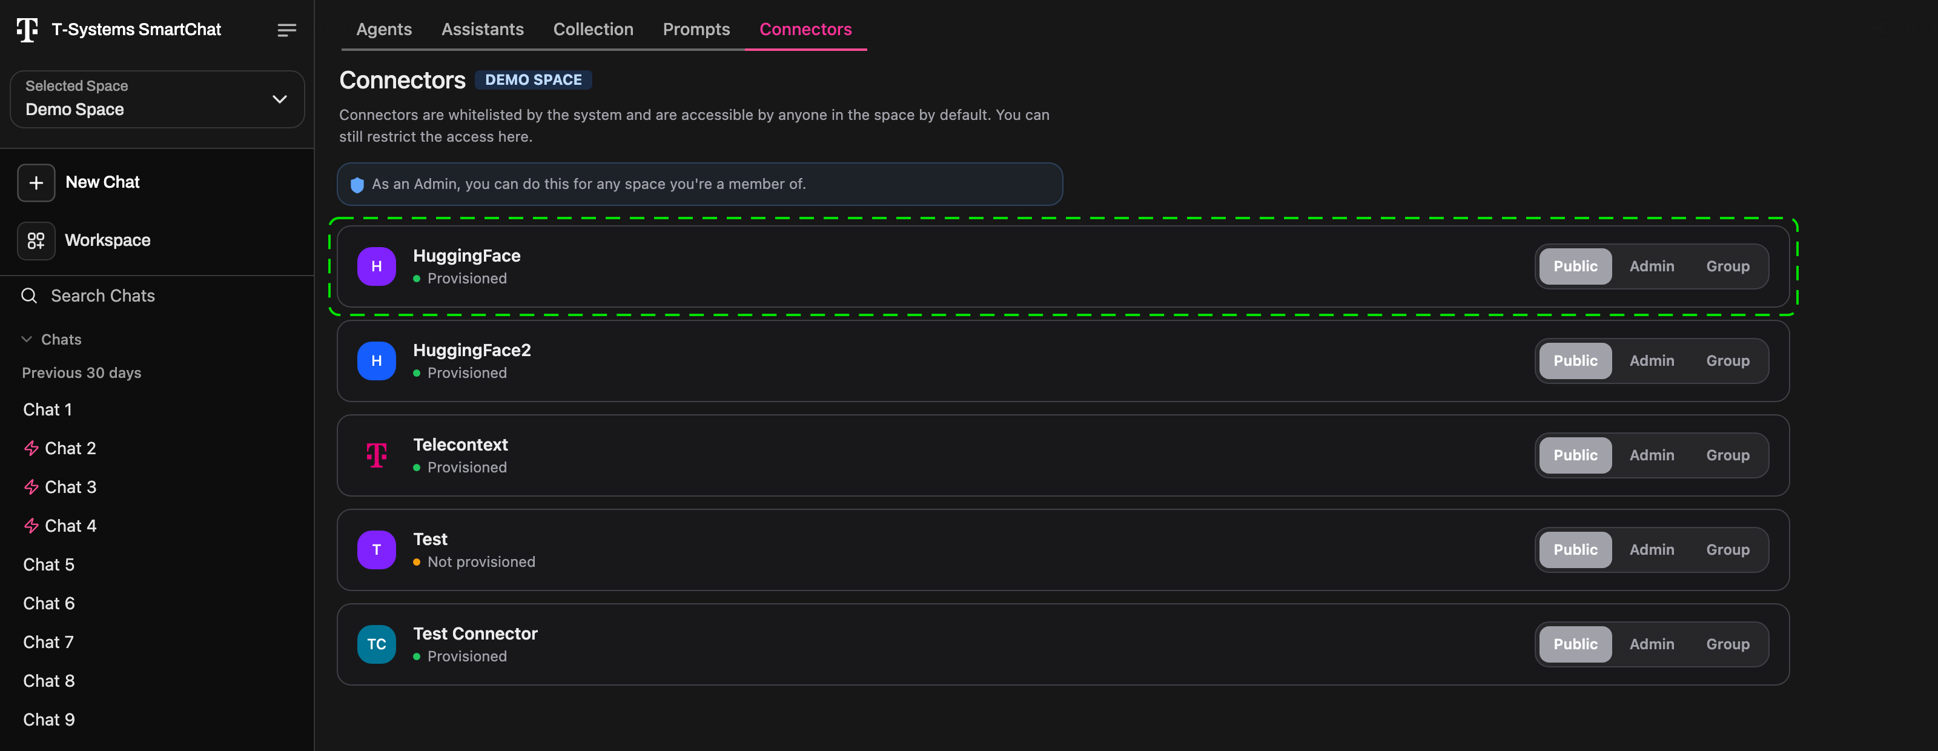1938x751 pixels.
Task: Click the purple HuggingFace connector avatar
Action: click(x=376, y=266)
